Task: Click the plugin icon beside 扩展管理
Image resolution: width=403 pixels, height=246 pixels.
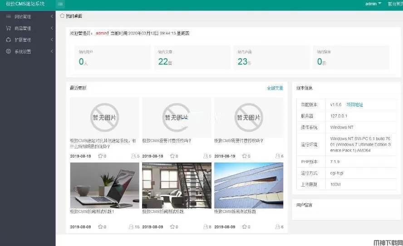Action: click(8, 40)
